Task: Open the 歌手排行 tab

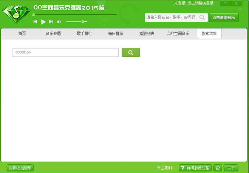Action: (x=85, y=34)
